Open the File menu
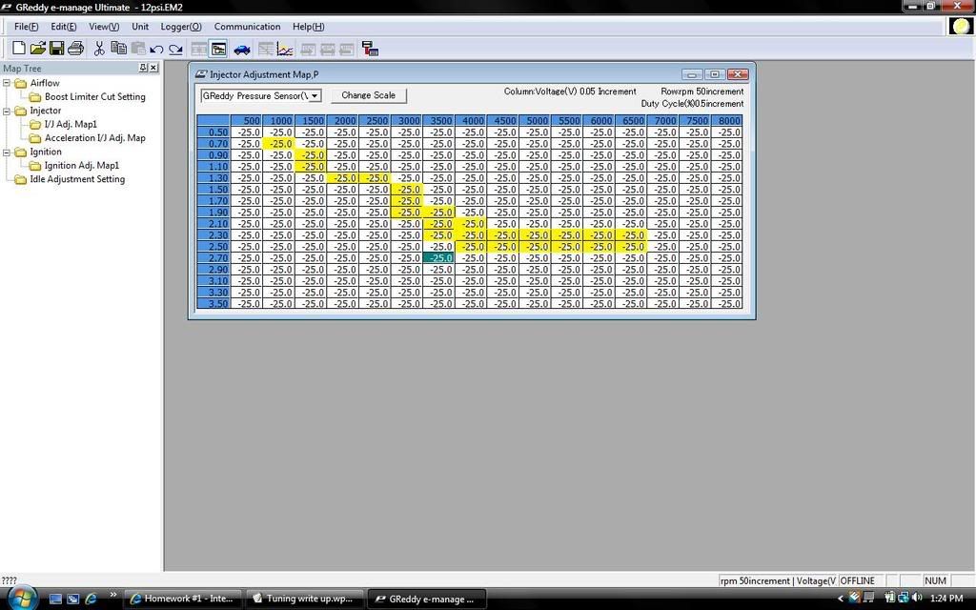Viewport: 976px width, 610px height. 26,27
